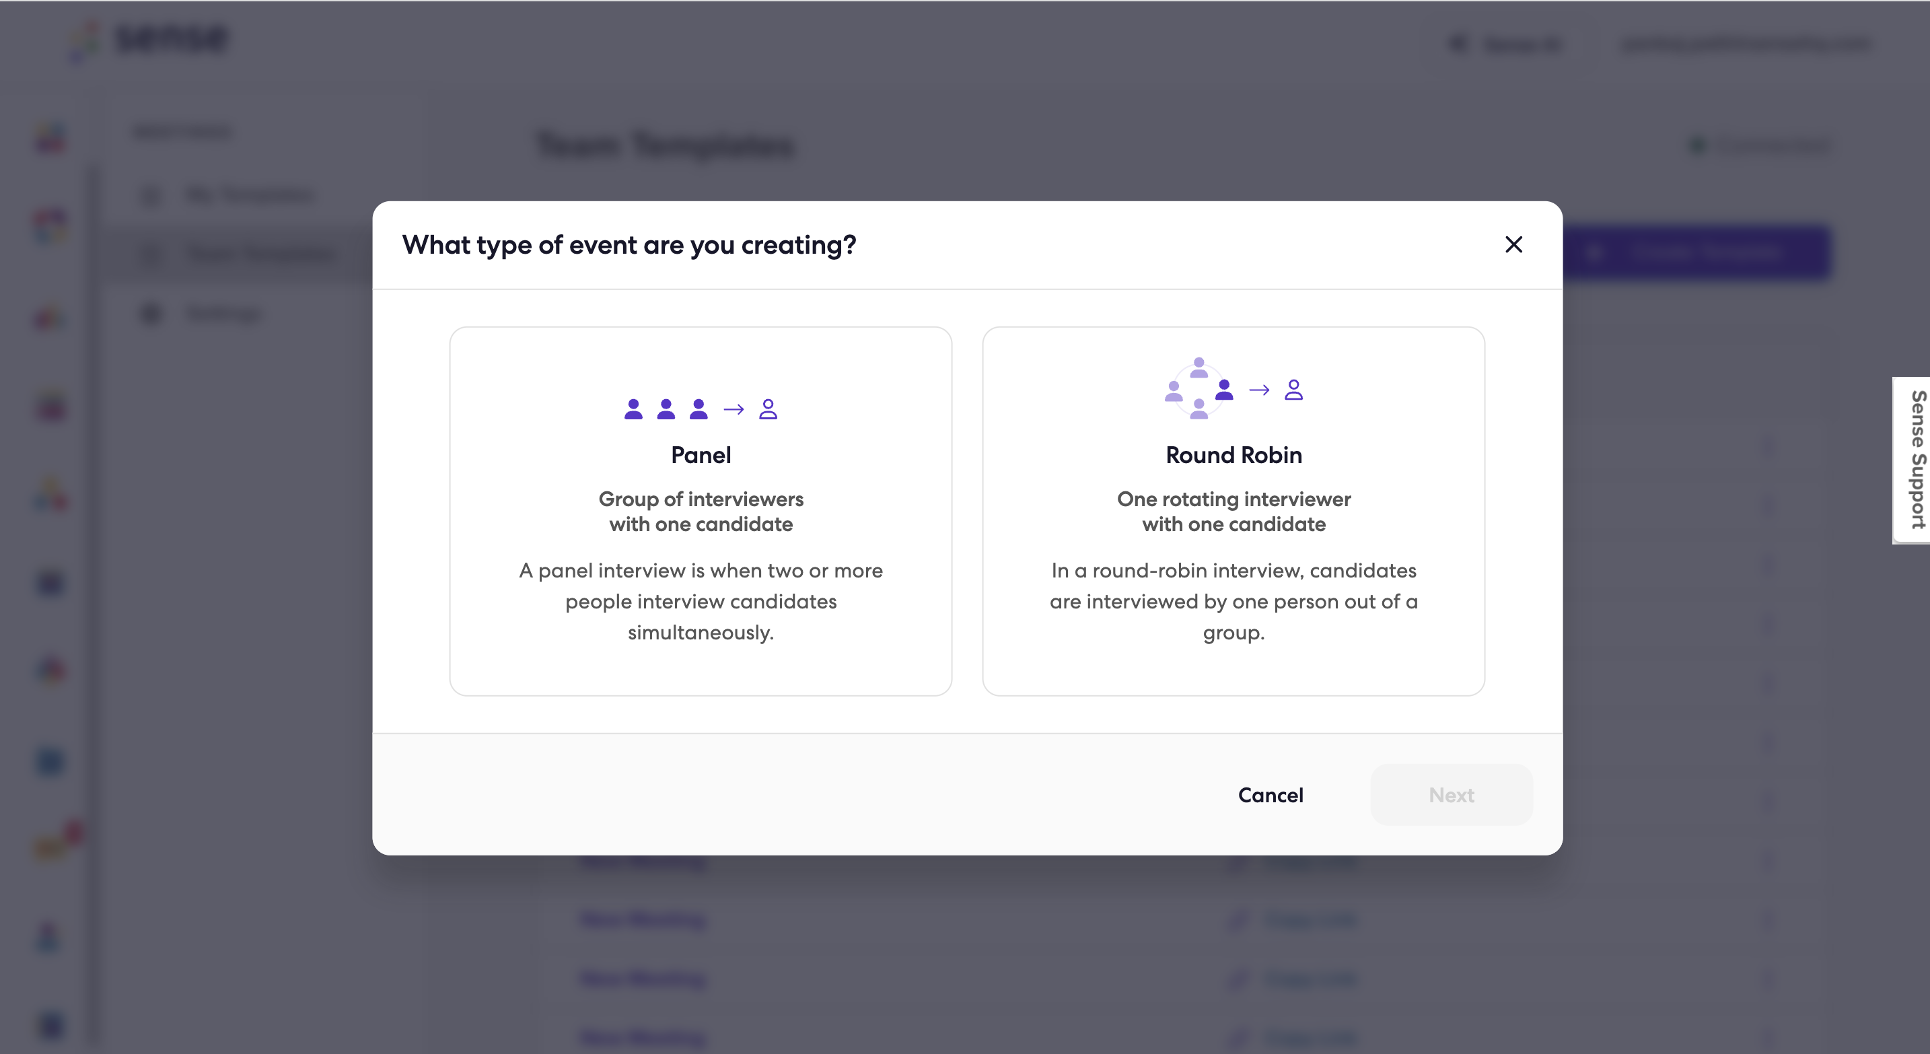Screen dimensions: 1930x1054
Task: Click the rotating-interviewers Round Robin icon
Action: pos(1199,389)
